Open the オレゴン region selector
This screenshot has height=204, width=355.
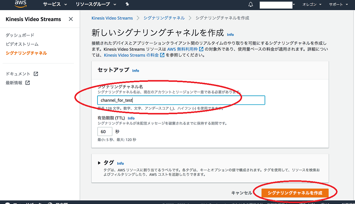pyautogui.click(x=312, y=4)
